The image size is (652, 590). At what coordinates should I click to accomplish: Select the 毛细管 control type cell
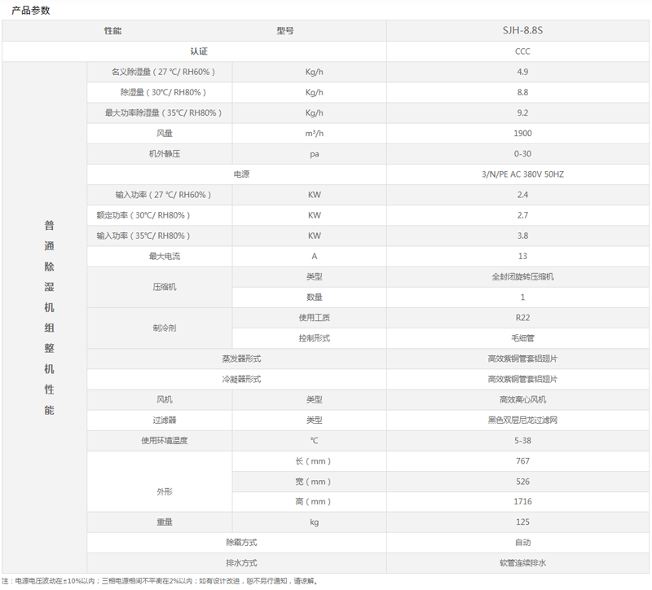[522, 337]
